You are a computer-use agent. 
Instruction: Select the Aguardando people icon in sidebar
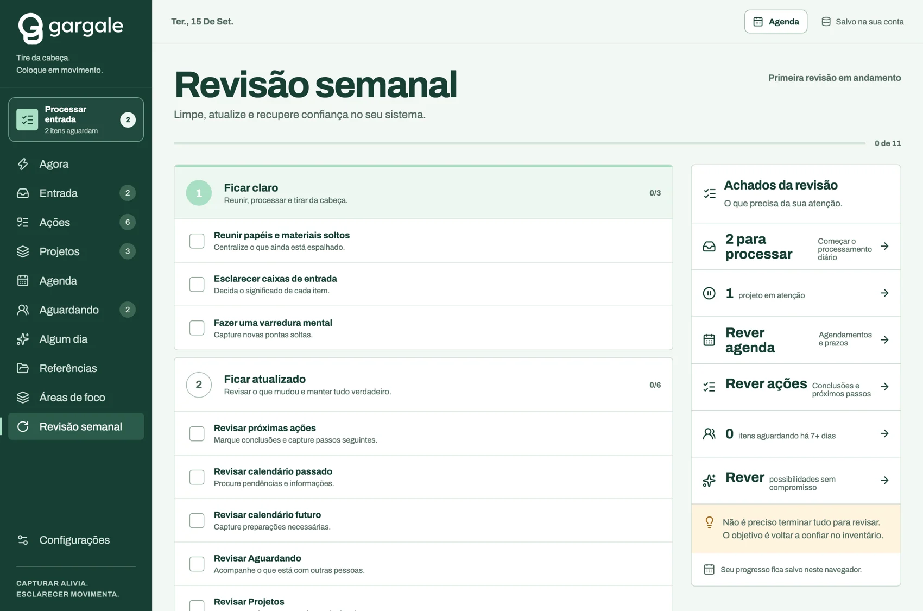(23, 310)
